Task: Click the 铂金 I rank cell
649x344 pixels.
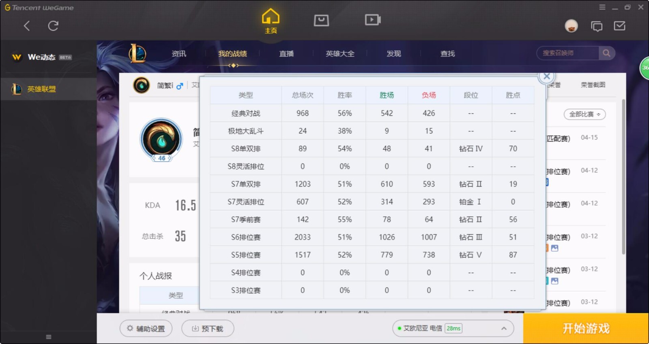Action: click(x=471, y=202)
